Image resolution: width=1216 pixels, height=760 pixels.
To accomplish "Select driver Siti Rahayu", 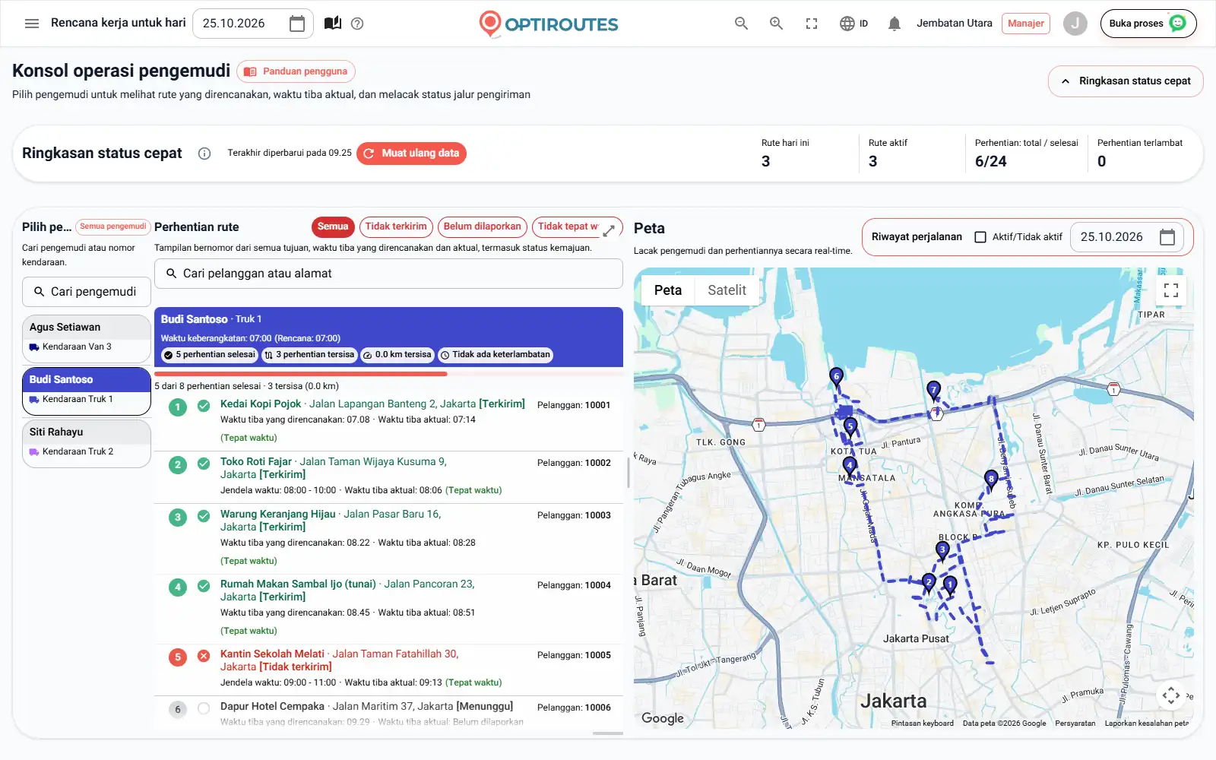I will pos(87,443).
